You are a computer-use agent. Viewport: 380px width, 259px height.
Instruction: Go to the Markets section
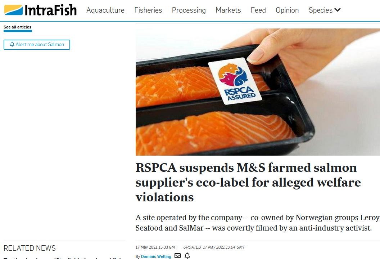(x=228, y=10)
